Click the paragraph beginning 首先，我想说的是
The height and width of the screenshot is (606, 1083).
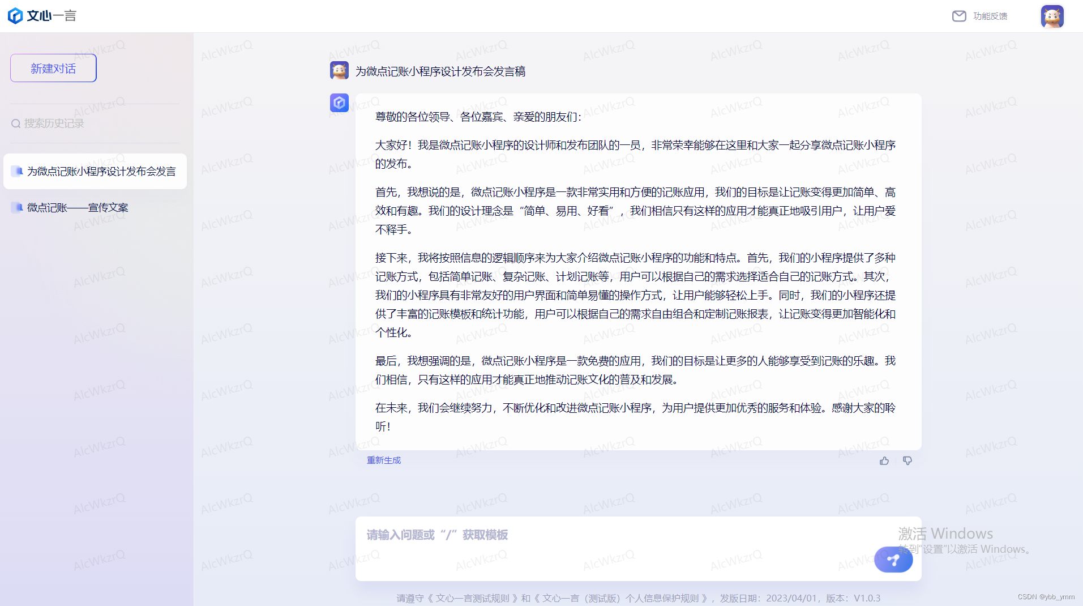click(x=635, y=211)
